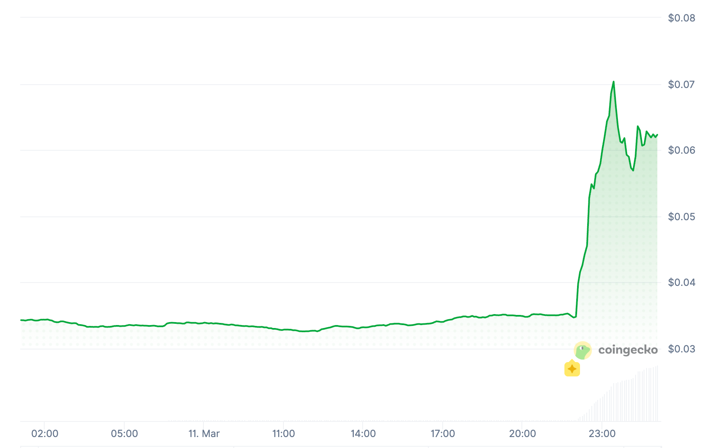Click the $0.03 price axis label
This screenshot has height=448, width=727.
tap(681, 349)
